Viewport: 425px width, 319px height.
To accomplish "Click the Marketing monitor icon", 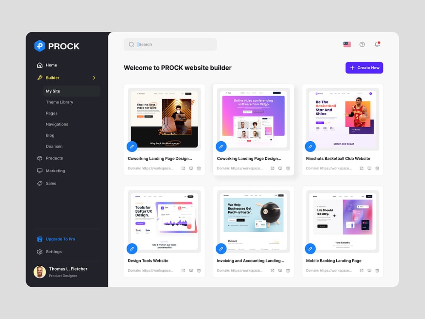I will (x=40, y=171).
